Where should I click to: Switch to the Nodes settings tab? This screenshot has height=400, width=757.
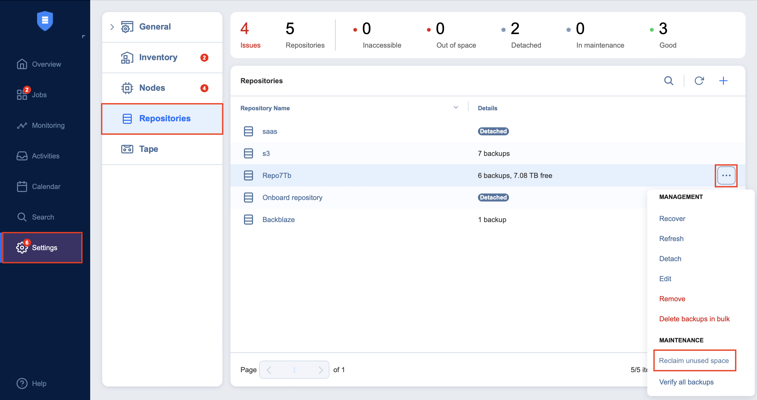click(x=152, y=88)
